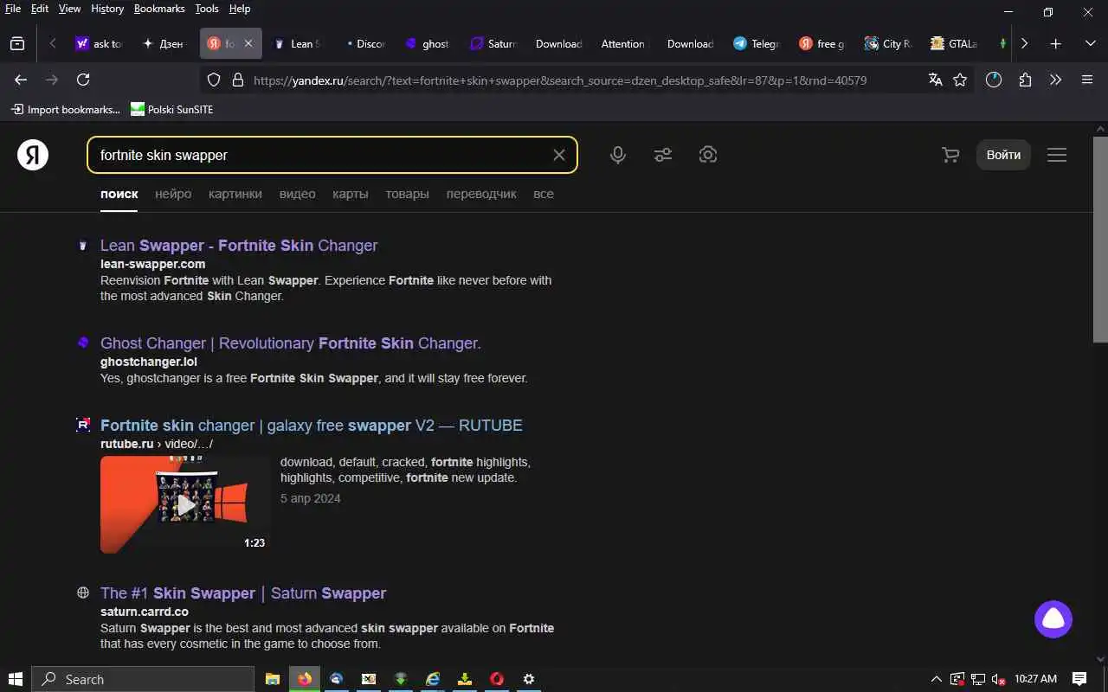Switch to the City R tab
The width and height of the screenshot is (1108, 692).
(x=889, y=43)
